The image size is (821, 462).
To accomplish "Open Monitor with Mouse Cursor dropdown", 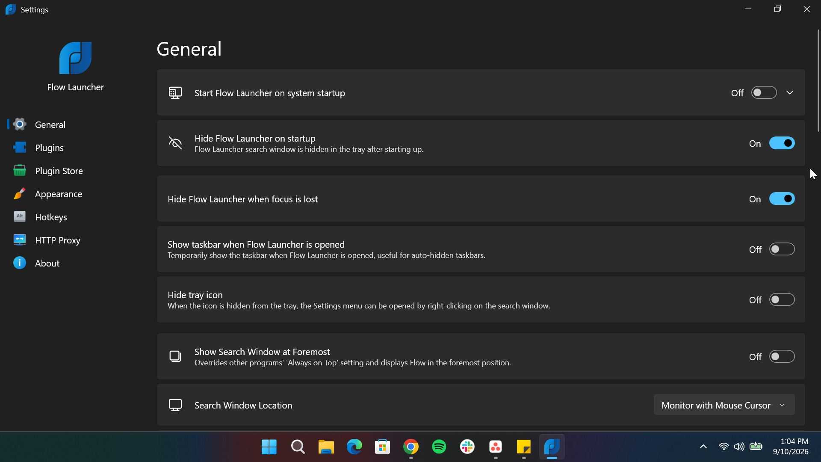I will [x=724, y=405].
